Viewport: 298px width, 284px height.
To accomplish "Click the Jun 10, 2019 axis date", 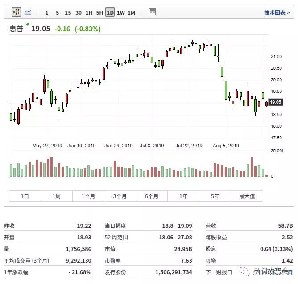I will (82, 146).
